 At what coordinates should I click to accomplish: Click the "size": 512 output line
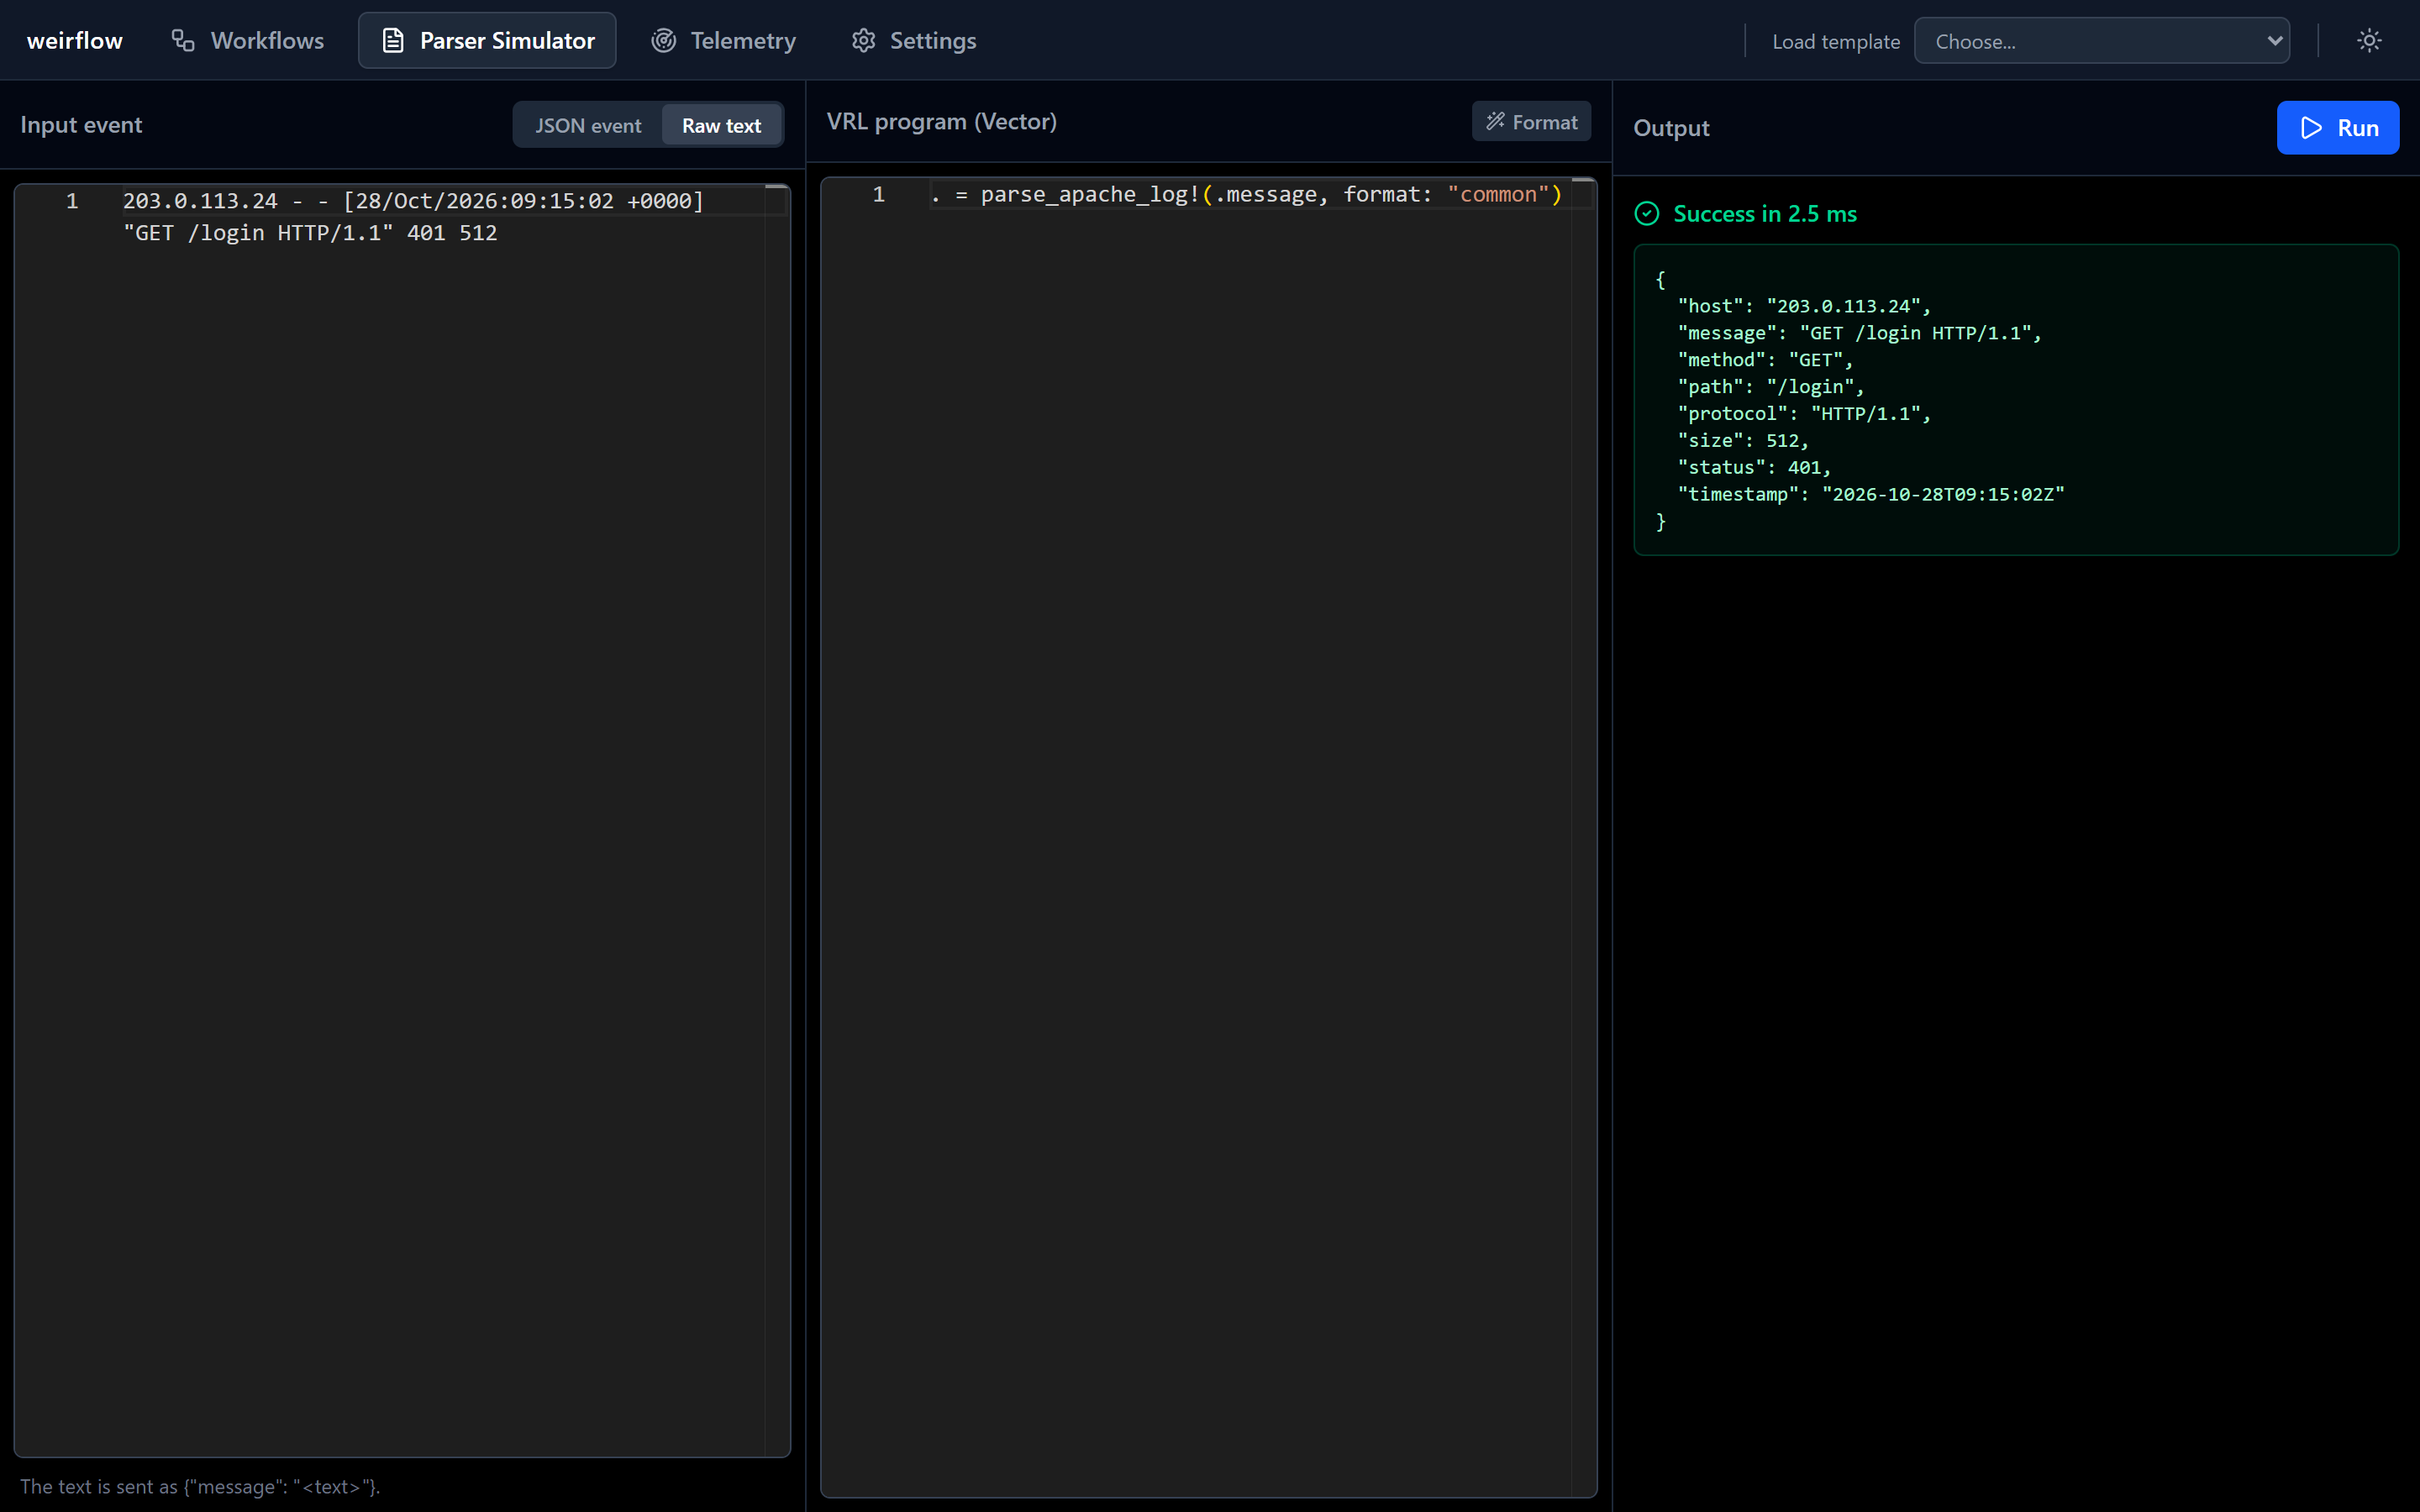1742,441
